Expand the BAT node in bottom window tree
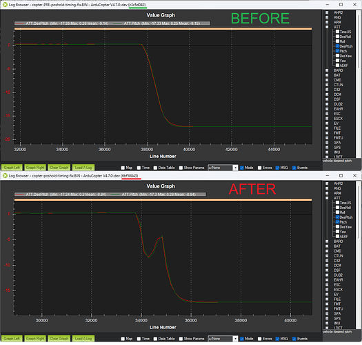Screen dimensions: 362x345 tap(327, 246)
